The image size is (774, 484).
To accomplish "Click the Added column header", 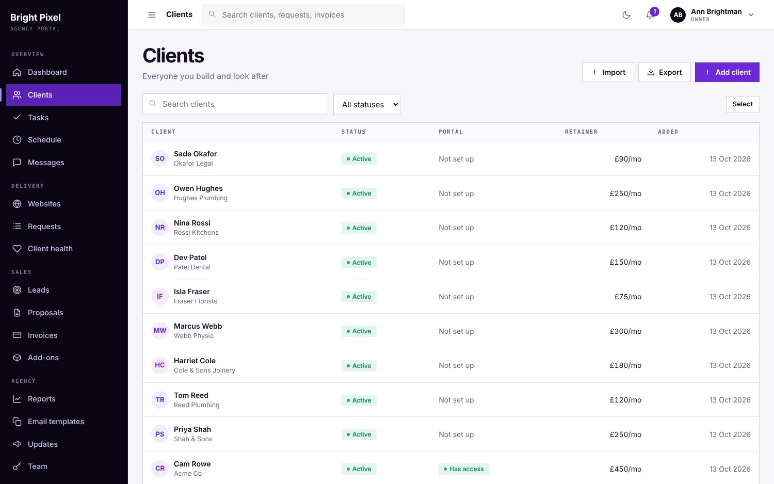I will [x=668, y=132].
